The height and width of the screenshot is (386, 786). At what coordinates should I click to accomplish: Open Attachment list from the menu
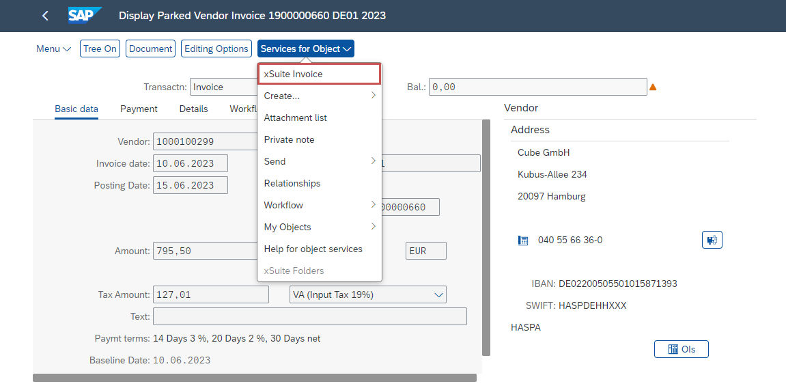click(296, 118)
